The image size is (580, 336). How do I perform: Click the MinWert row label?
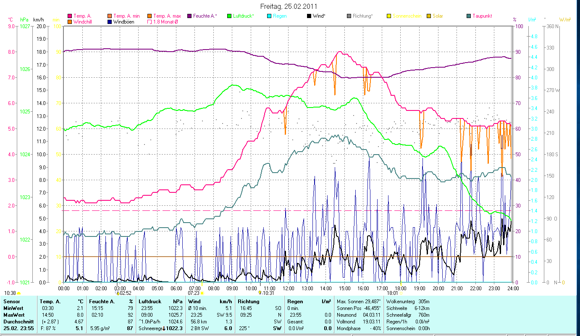coord(14,308)
